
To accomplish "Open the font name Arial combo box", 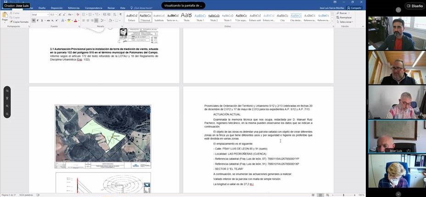I will [x=40, y=14].
